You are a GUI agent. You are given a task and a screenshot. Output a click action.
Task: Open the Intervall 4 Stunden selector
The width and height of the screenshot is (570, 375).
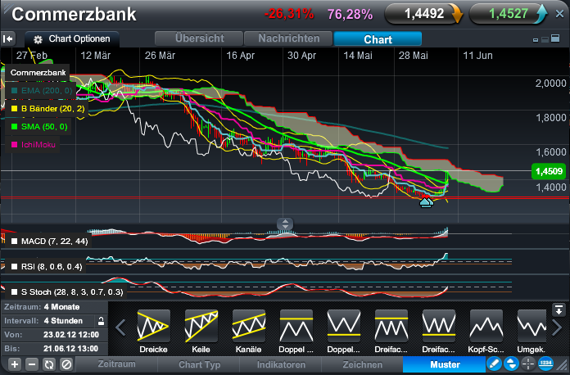point(48,321)
